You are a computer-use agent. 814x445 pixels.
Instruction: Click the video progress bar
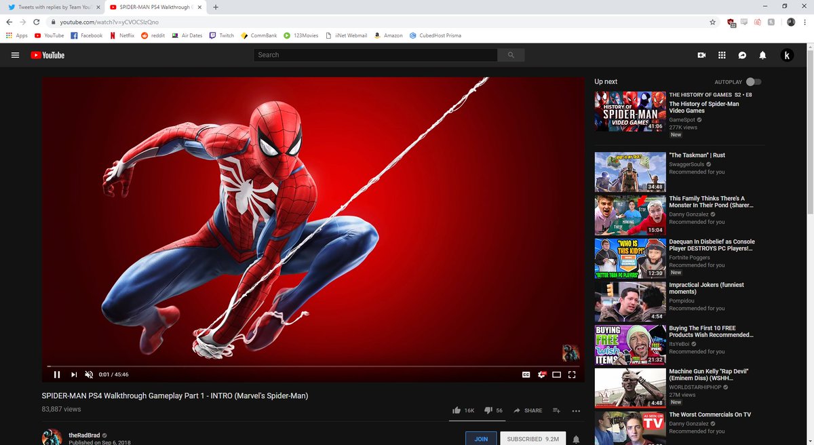coord(313,366)
